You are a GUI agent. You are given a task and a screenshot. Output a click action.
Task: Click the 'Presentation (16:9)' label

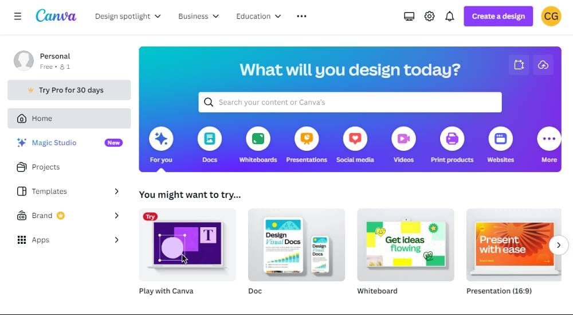(x=499, y=291)
